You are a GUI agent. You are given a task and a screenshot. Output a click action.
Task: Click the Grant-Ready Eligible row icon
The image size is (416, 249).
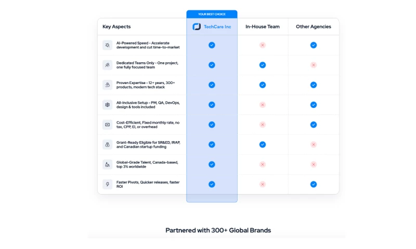(x=108, y=145)
